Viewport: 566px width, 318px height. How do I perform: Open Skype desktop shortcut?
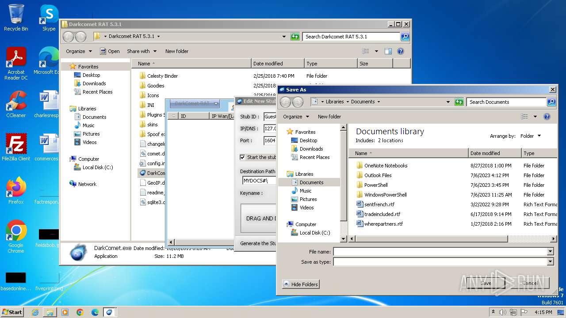coord(49,18)
